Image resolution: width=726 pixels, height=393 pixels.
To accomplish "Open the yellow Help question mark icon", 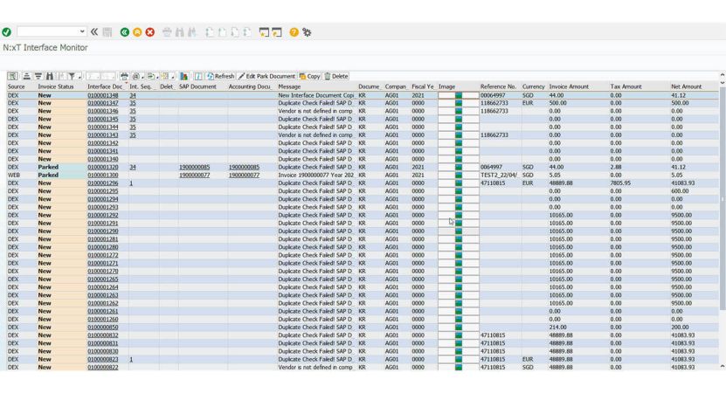I will [x=294, y=32].
